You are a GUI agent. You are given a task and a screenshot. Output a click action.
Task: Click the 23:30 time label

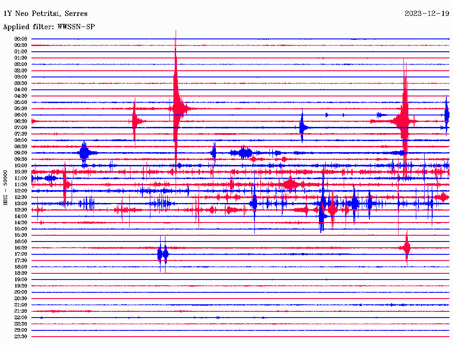coord(21,337)
